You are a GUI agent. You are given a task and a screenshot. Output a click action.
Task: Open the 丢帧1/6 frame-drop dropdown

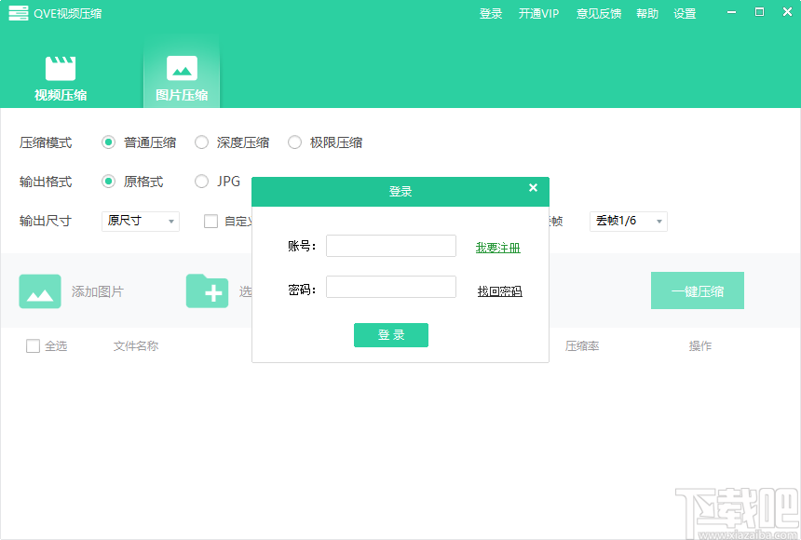coord(628,221)
